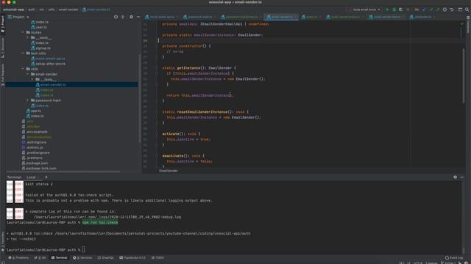The image size is (471, 264).
Task: Open mock-email-api.ts in project tree
Action: point(48,59)
